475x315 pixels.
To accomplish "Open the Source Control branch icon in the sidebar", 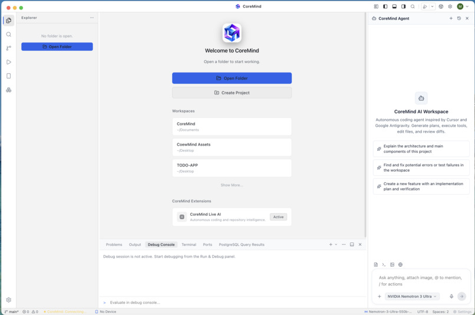I will coord(8,48).
